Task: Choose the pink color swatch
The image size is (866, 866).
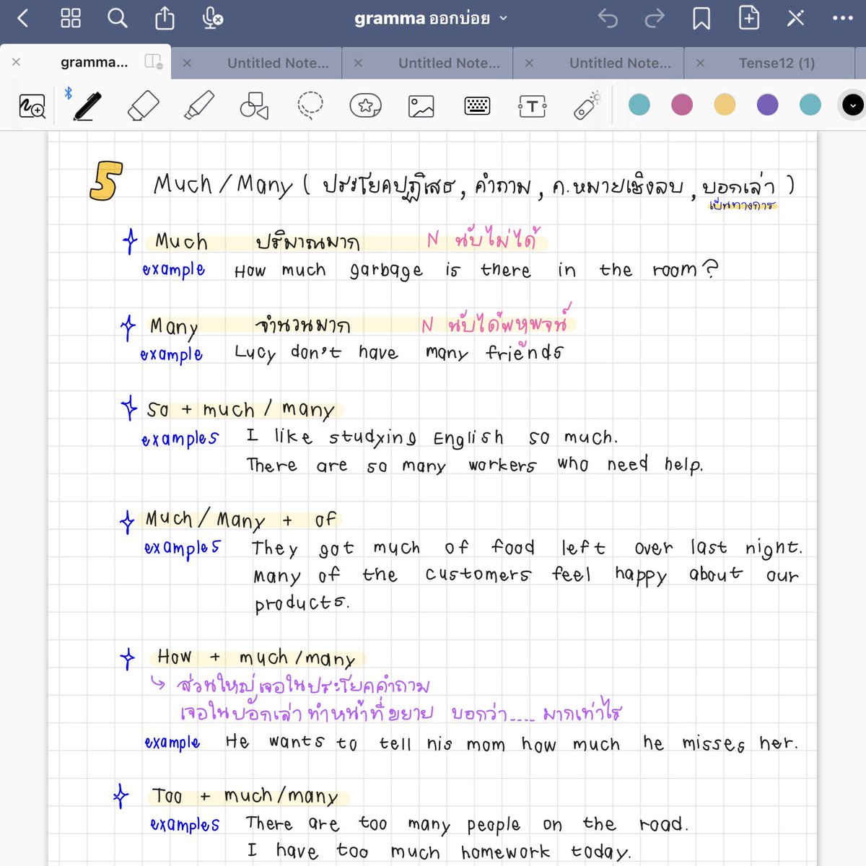Action: (x=682, y=105)
